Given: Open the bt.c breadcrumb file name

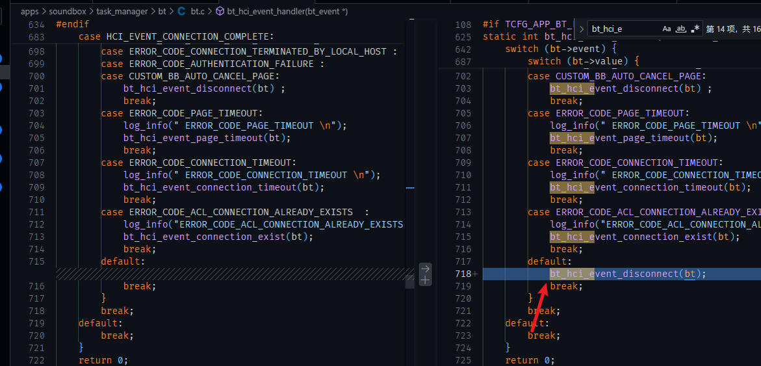Looking at the screenshot, I should pos(198,11).
